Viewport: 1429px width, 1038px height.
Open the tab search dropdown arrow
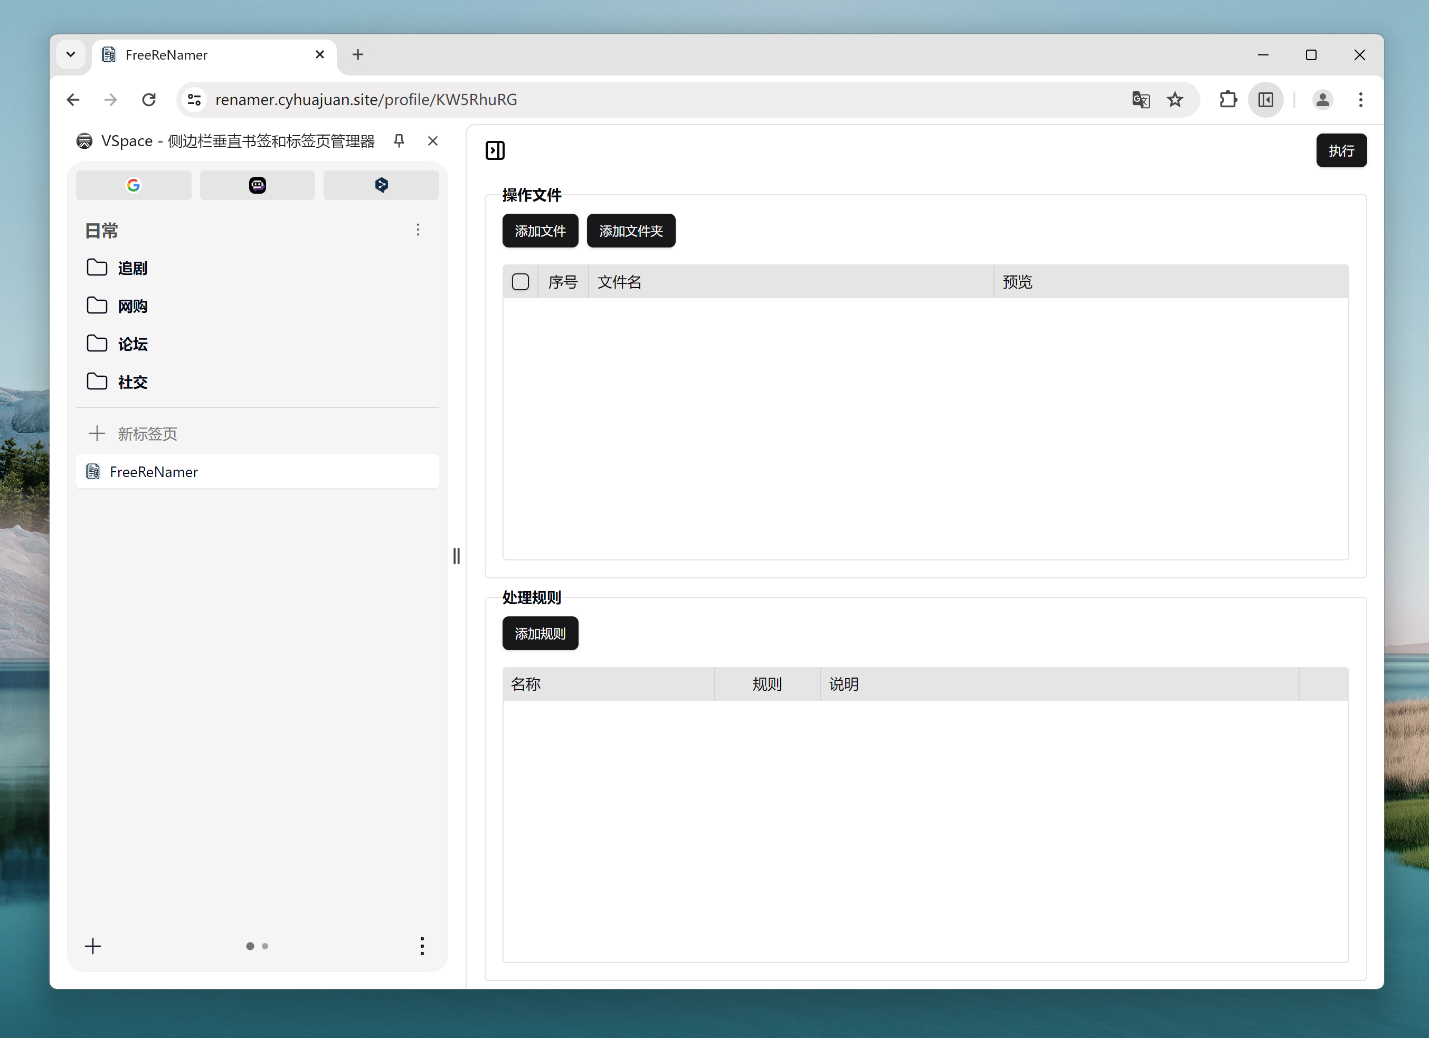(x=71, y=55)
